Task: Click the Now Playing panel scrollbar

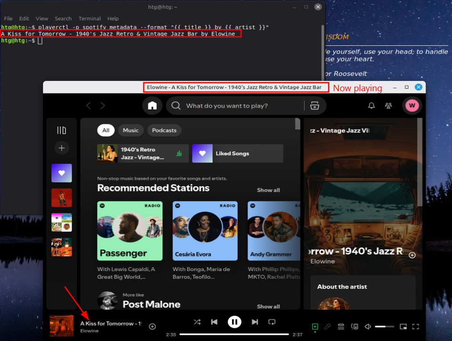Action: pyautogui.click(x=420, y=162)
